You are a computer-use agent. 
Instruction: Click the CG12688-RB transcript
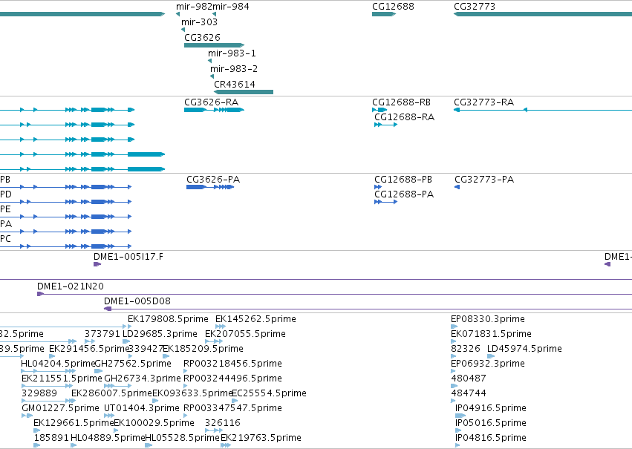[379, 110]
